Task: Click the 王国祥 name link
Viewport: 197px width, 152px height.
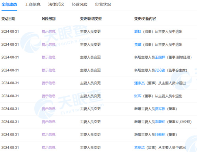Action: pos(160,57)
